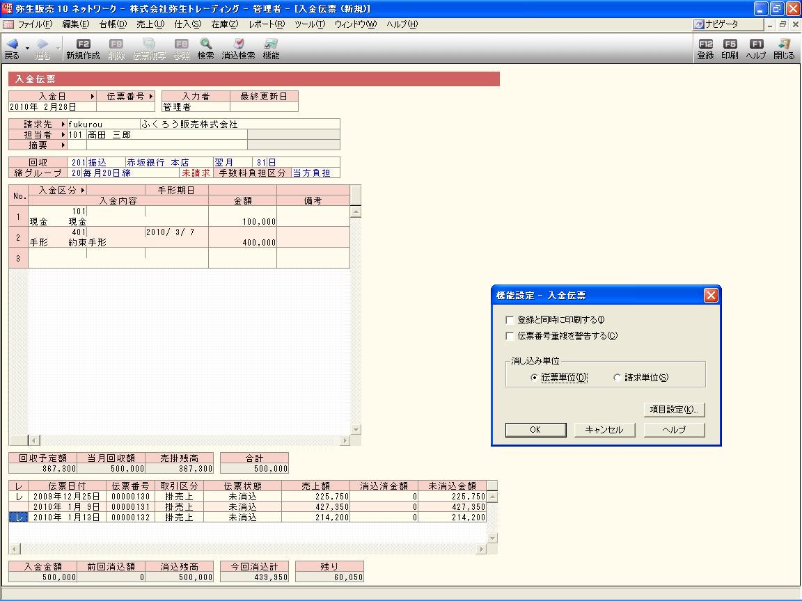
Task: Click the 入金日 field showing 2010年 2月28日
Action: [53, 107]
